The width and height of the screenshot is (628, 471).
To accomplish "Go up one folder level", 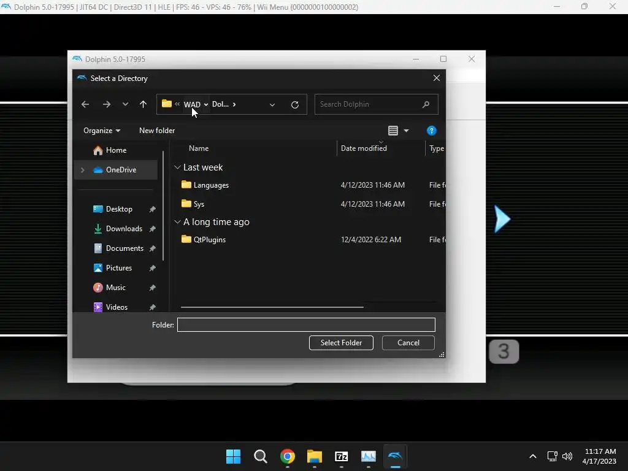I will pos(143,104).
